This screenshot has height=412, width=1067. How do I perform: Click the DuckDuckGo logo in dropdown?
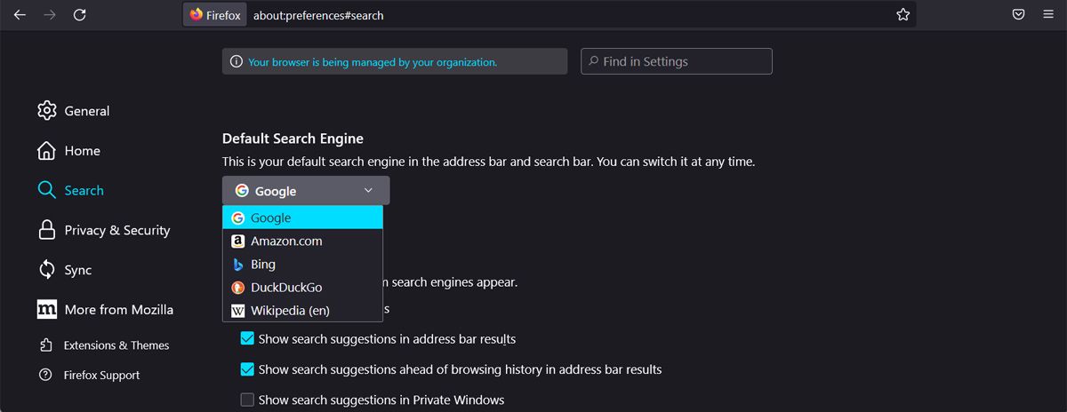pyautogui.click(x=237, y=288)
